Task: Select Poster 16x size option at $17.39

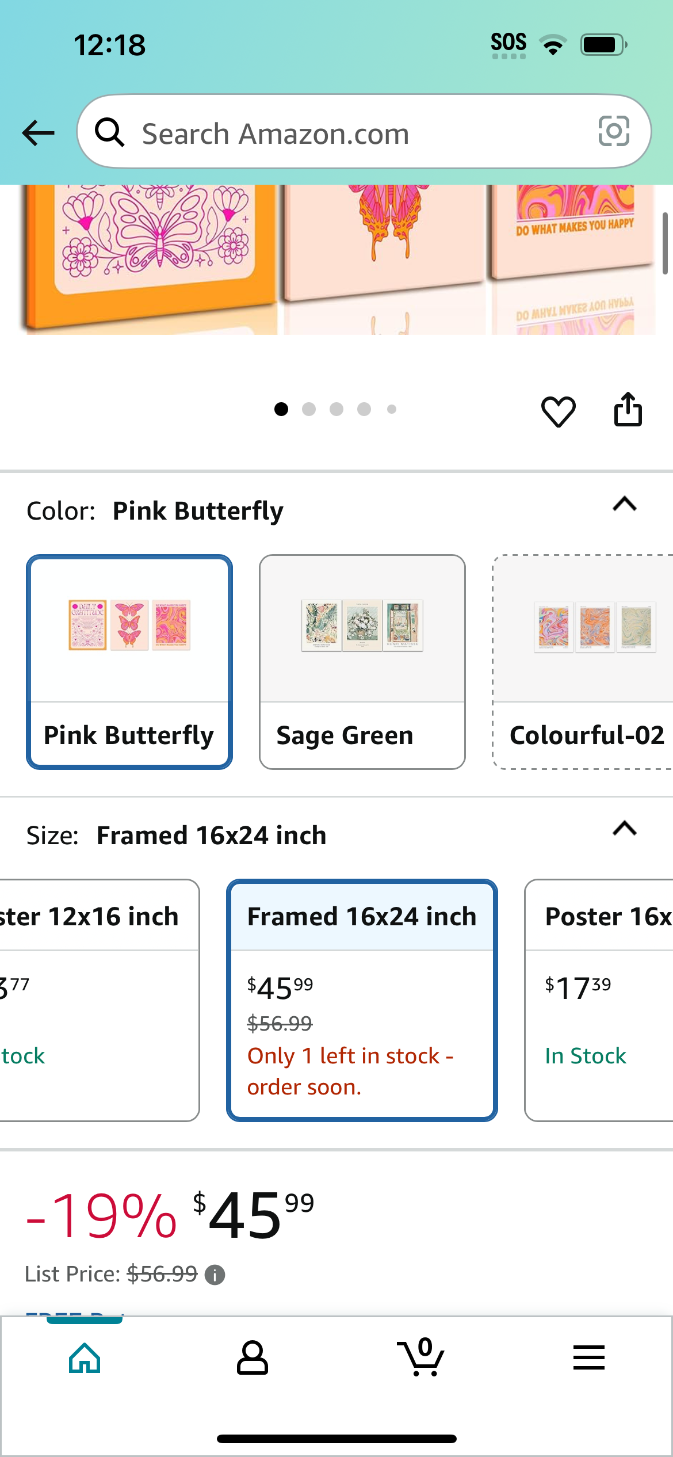Action: pos(599,1000)
